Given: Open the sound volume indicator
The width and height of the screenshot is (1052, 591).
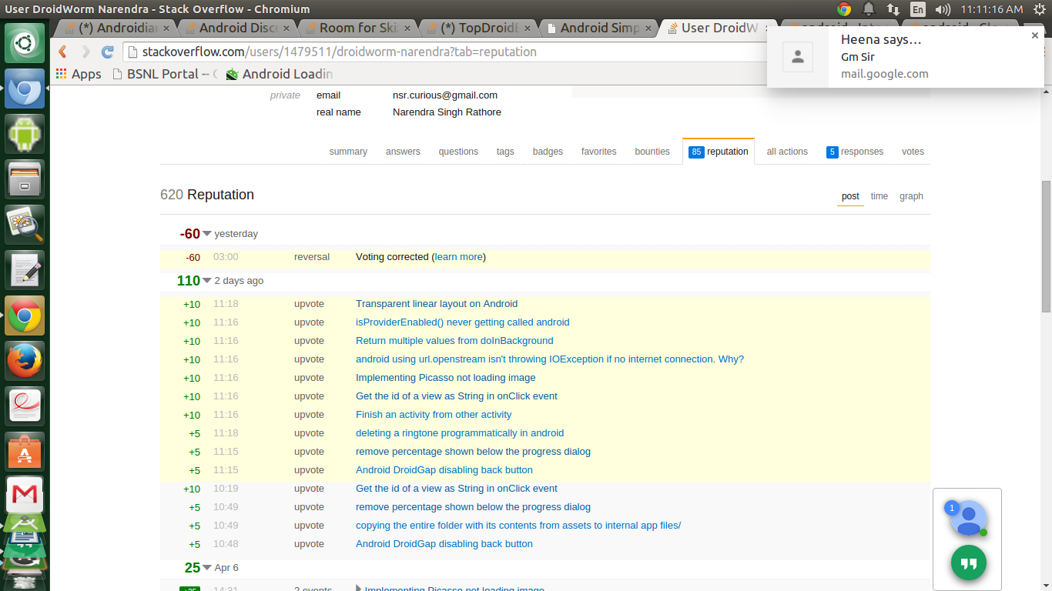Looking at the screenshot, I should 942,9.
